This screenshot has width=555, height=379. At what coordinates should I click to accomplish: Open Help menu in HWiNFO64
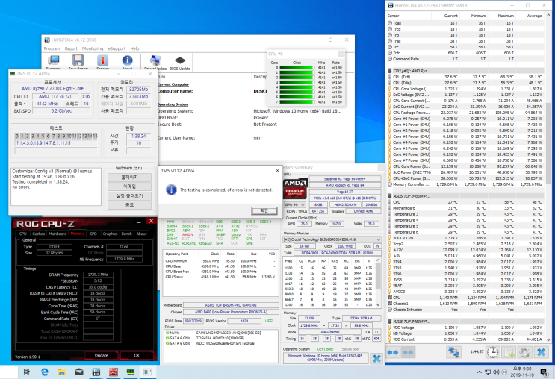pos(134,48)
